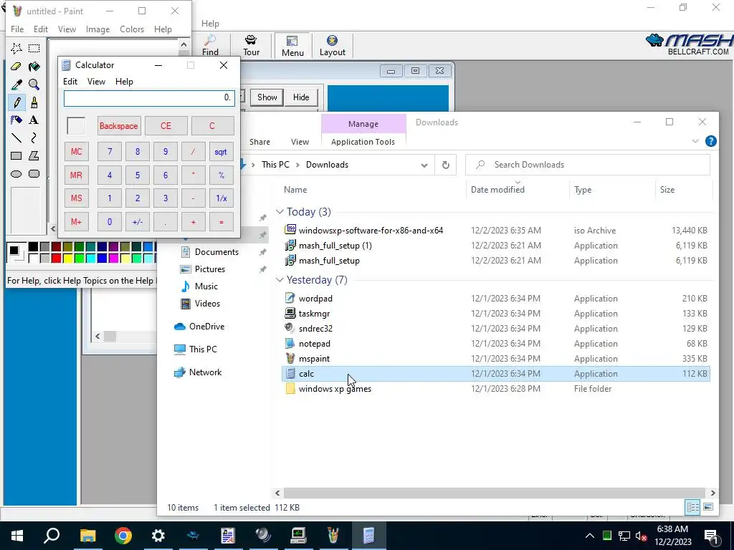The width and height of the screenshot is (734, 550).
Task: Refresh the Downloads folder view
Action: coord(446,165)
